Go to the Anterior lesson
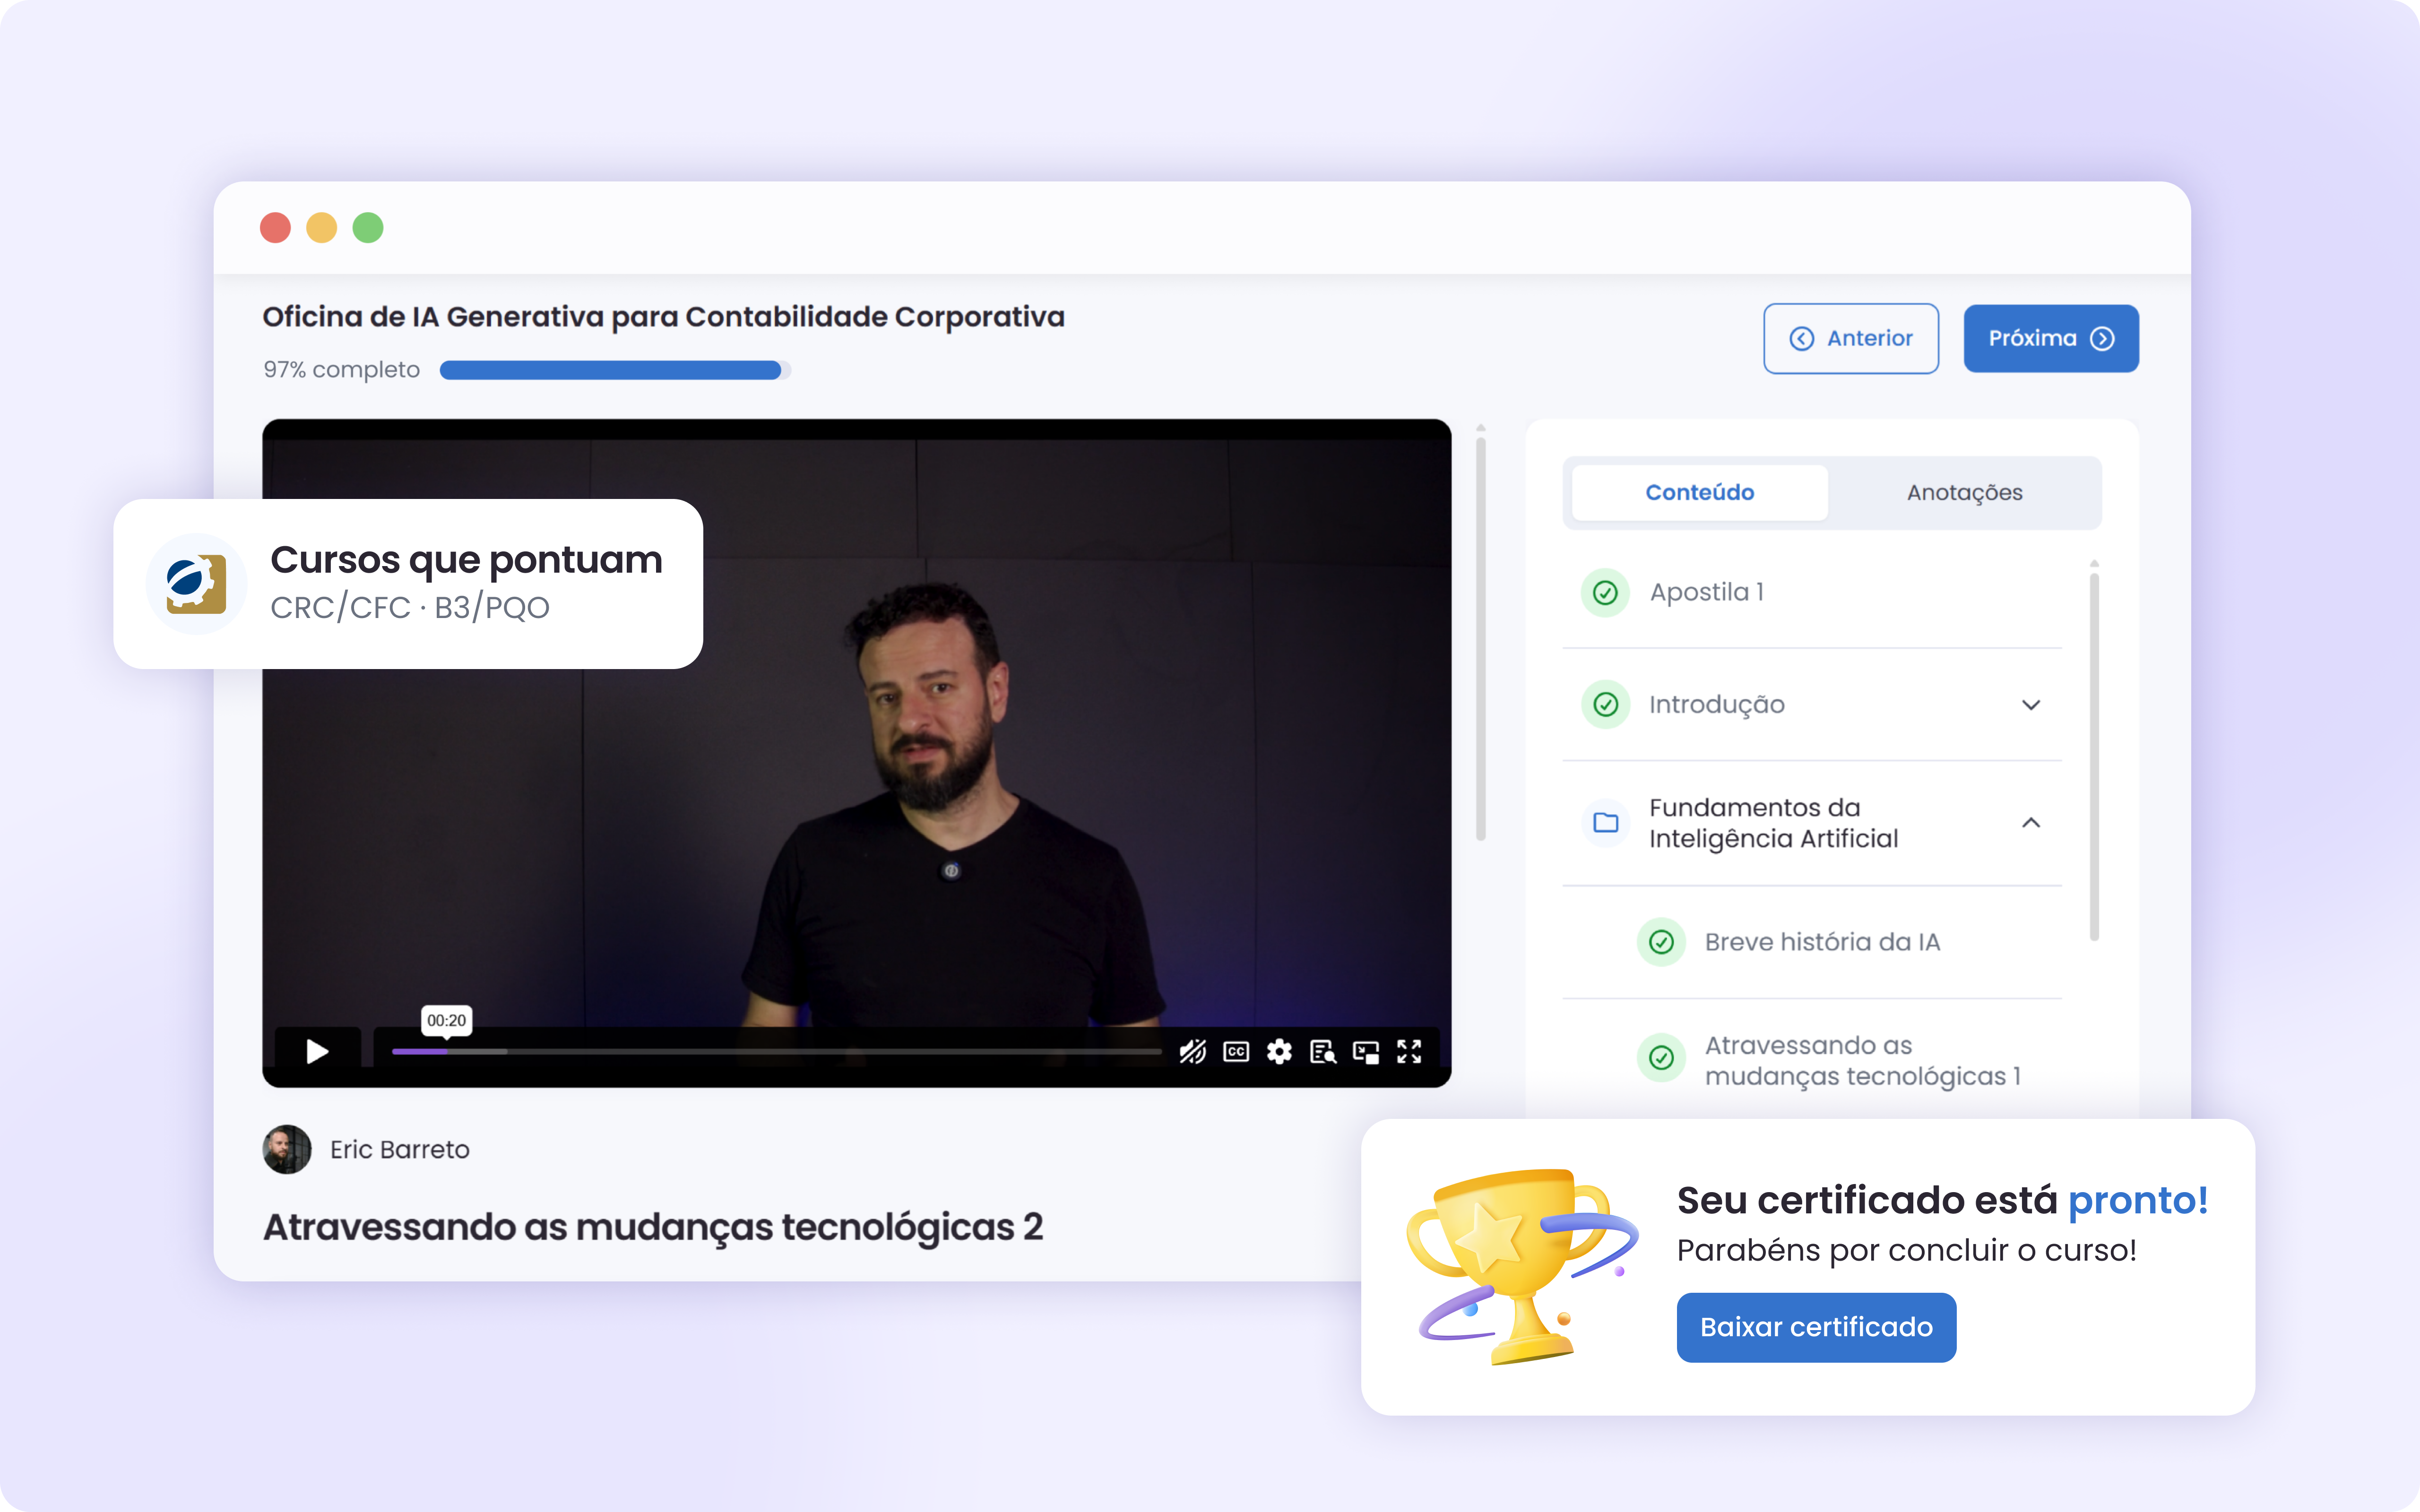This screenshot has height=1512, width=2420. (x=1851, y=338)
